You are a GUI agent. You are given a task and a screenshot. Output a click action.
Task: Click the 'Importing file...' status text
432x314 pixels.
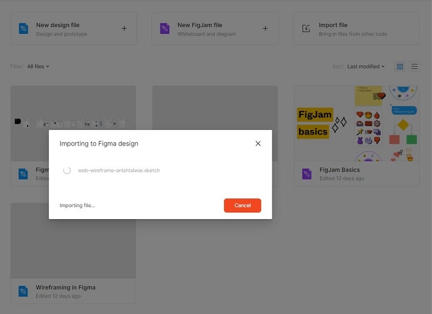pyautogui.click(x=77, y=205)
